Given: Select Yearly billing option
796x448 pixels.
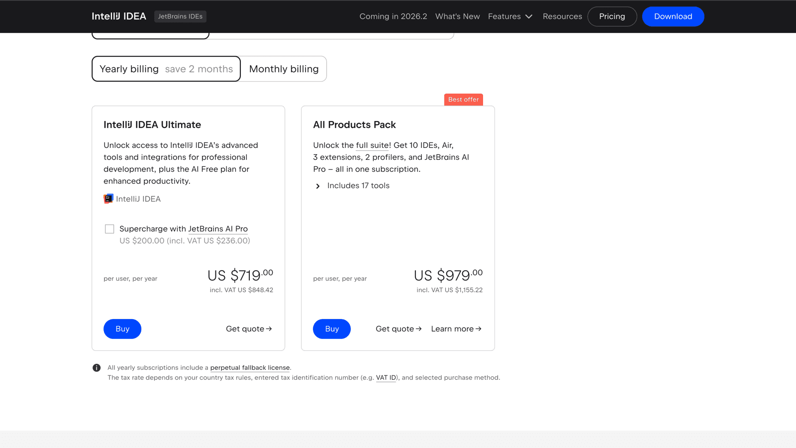Looking at the screenshot, I should (166, 69).
